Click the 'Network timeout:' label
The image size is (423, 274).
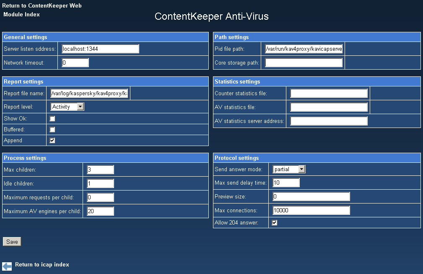pos(24,63)
